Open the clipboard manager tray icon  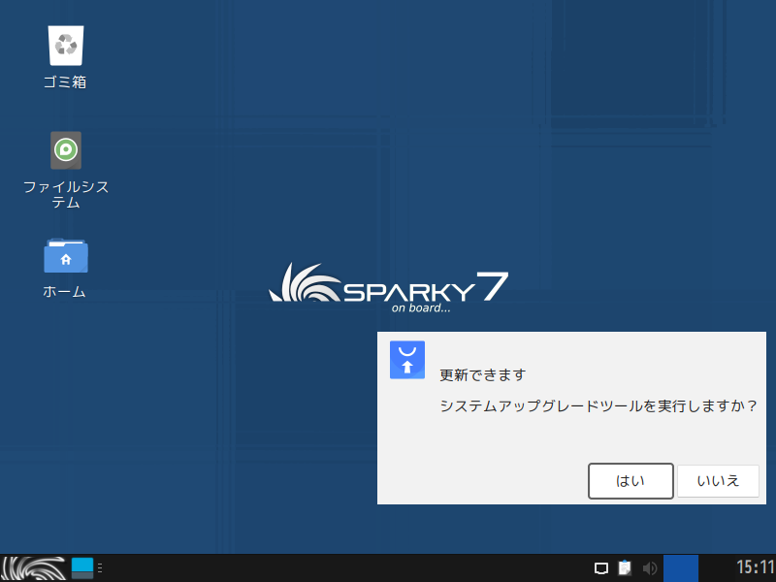coord(625,568)
